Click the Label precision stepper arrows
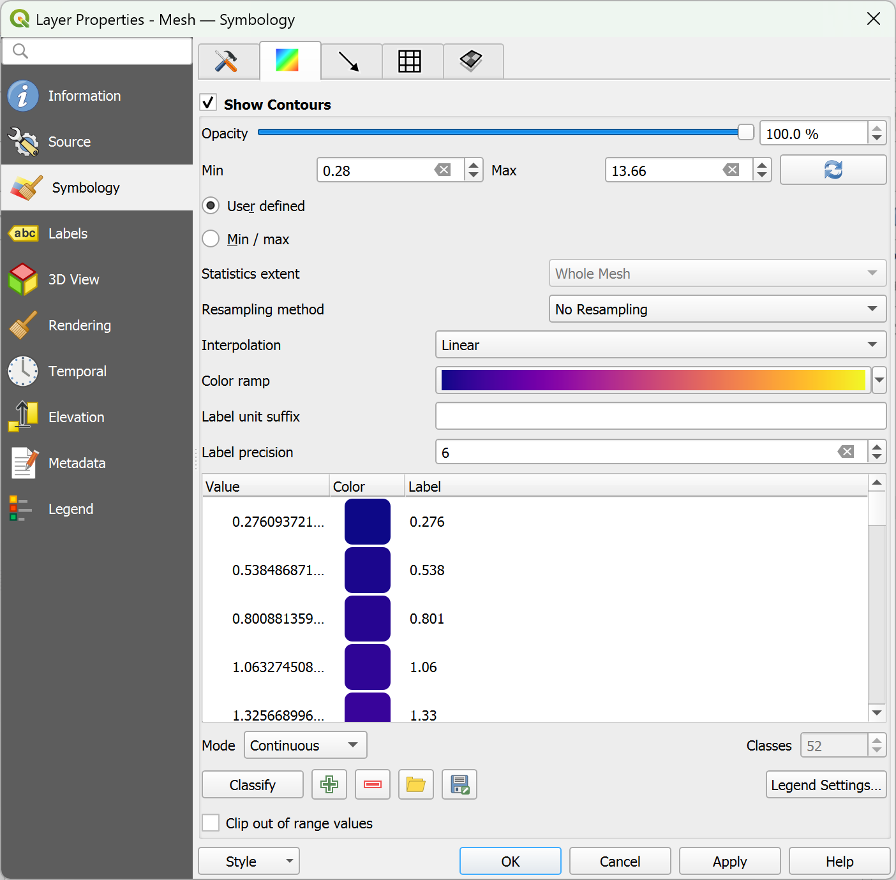The image size is (896, 880). click(x=877, y=452)
